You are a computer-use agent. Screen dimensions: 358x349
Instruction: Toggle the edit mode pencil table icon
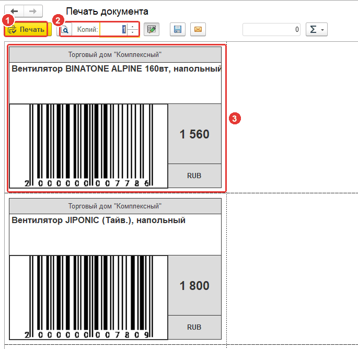pyautogui.click(x=152, y=29)
